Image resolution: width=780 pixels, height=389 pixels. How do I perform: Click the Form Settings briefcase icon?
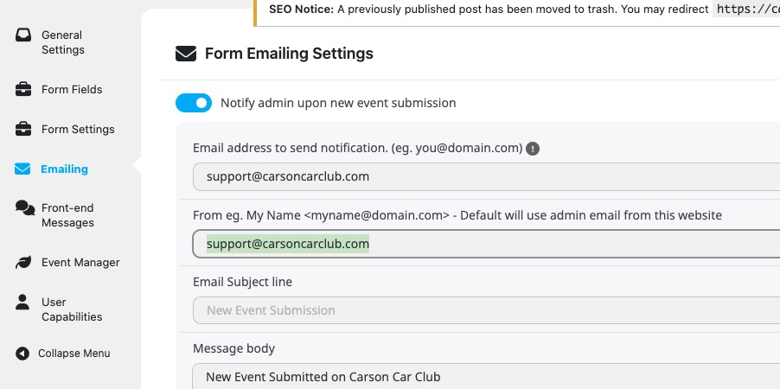pos(24,129)
